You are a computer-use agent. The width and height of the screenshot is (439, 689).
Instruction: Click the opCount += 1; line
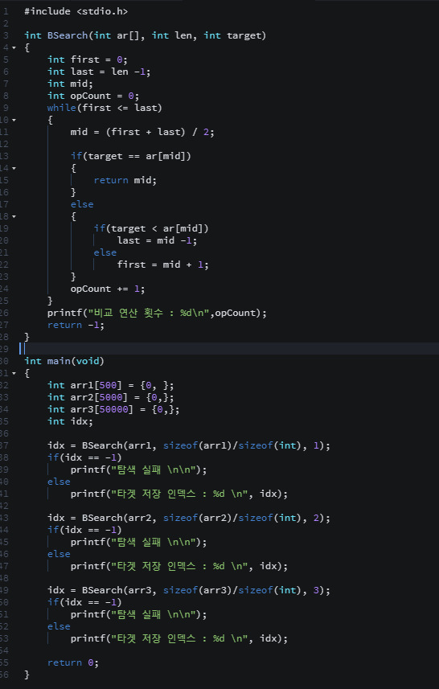[x=108, y=289]
